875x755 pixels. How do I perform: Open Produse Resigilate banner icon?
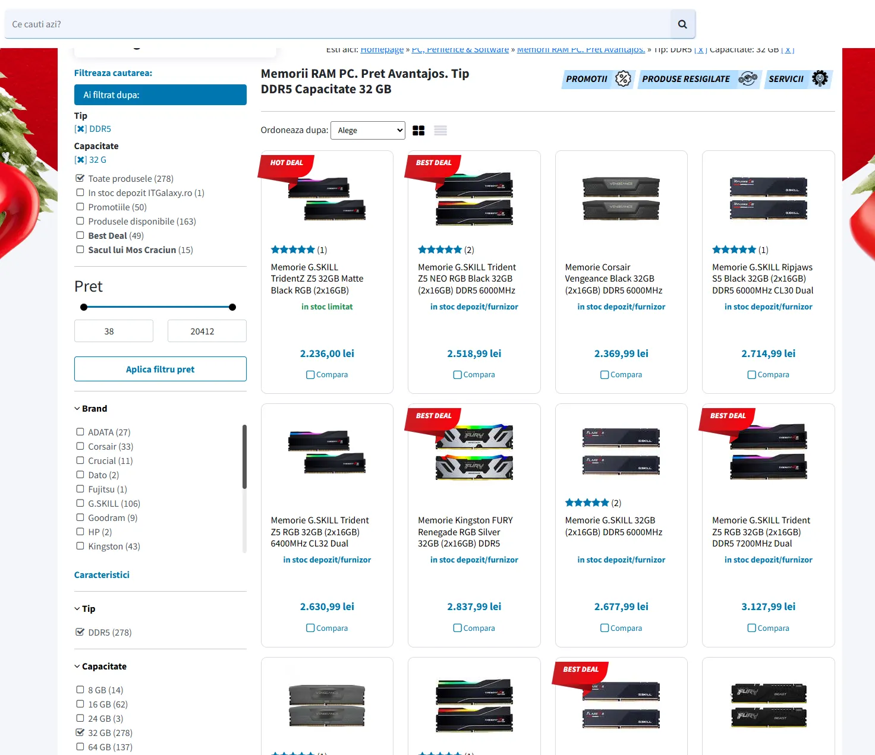click(747, 78)
